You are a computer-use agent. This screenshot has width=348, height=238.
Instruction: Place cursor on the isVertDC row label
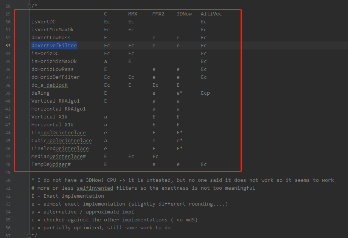coord(43,22)
